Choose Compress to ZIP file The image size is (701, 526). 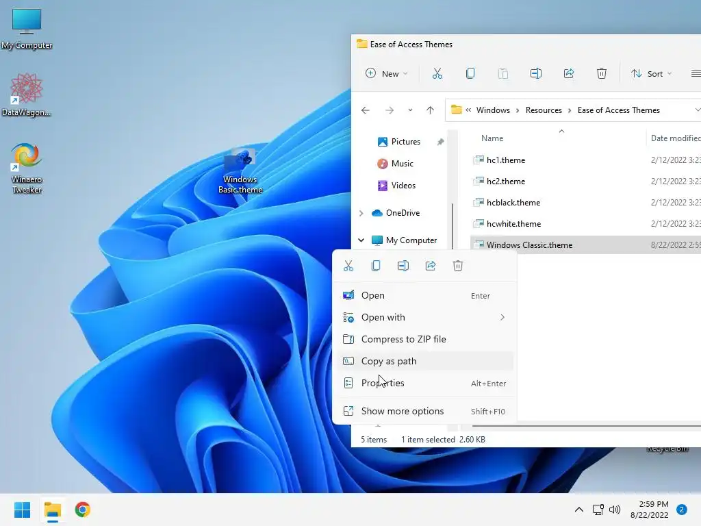click(424, 339)
